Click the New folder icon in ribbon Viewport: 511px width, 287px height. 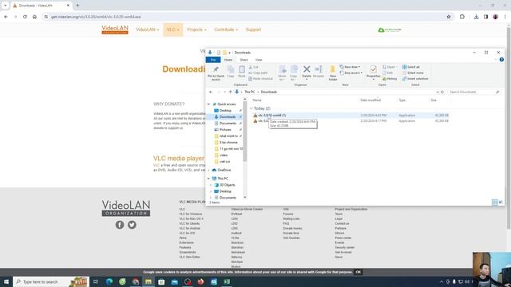(333, 69)
